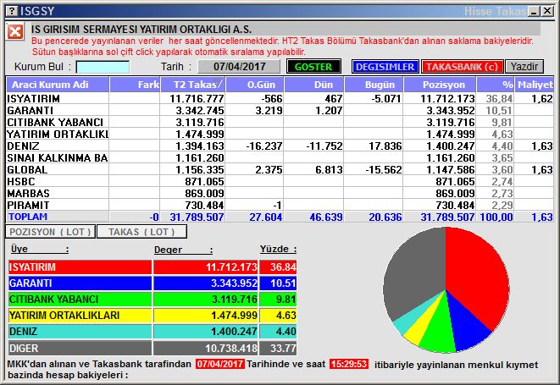Select the HSBC row in table

click(280, 181)
